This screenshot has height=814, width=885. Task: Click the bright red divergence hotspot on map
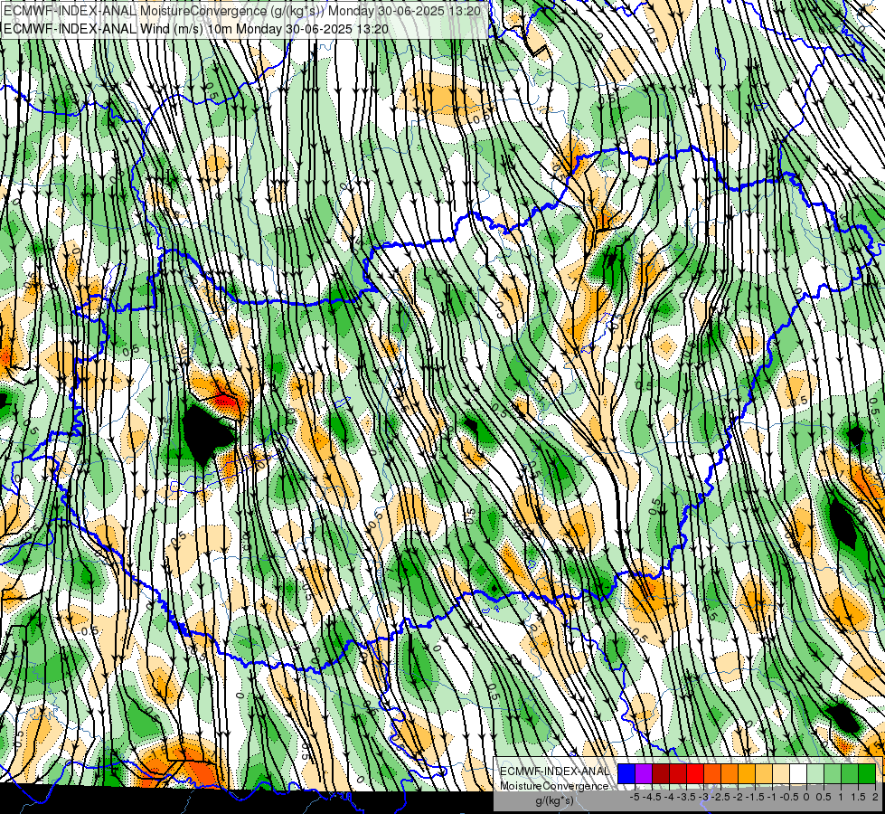coord(226,402)
